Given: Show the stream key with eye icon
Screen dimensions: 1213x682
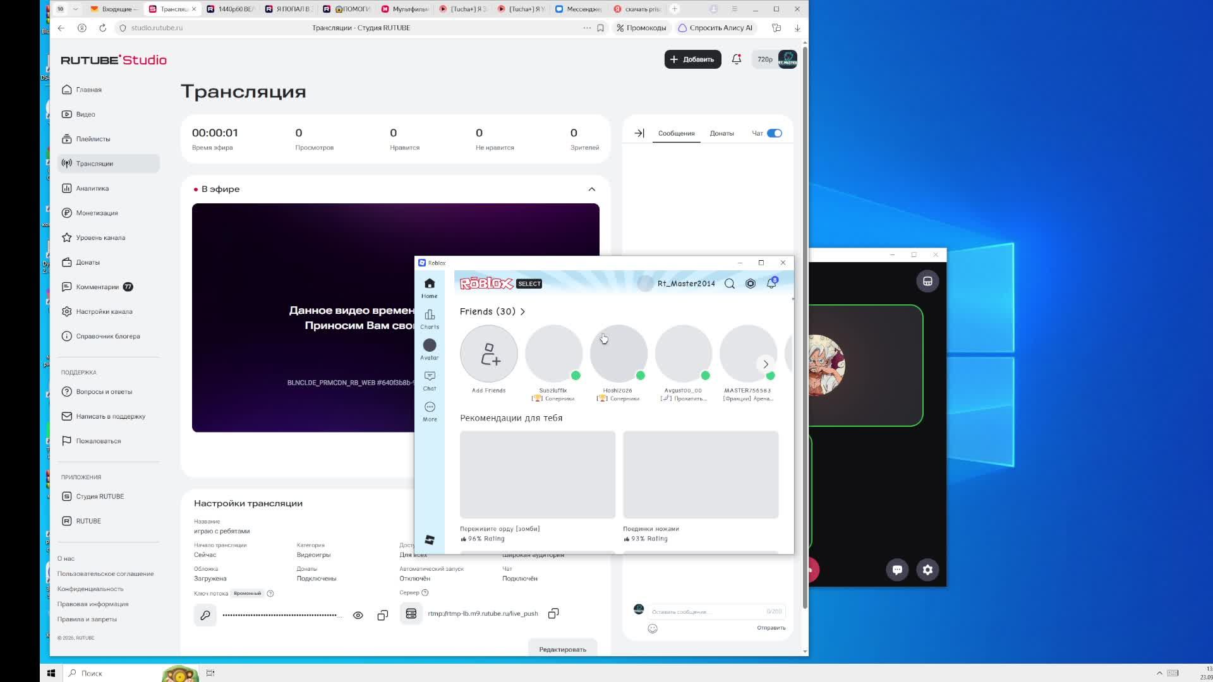Looking at the screenshot, I should point(358,615).
